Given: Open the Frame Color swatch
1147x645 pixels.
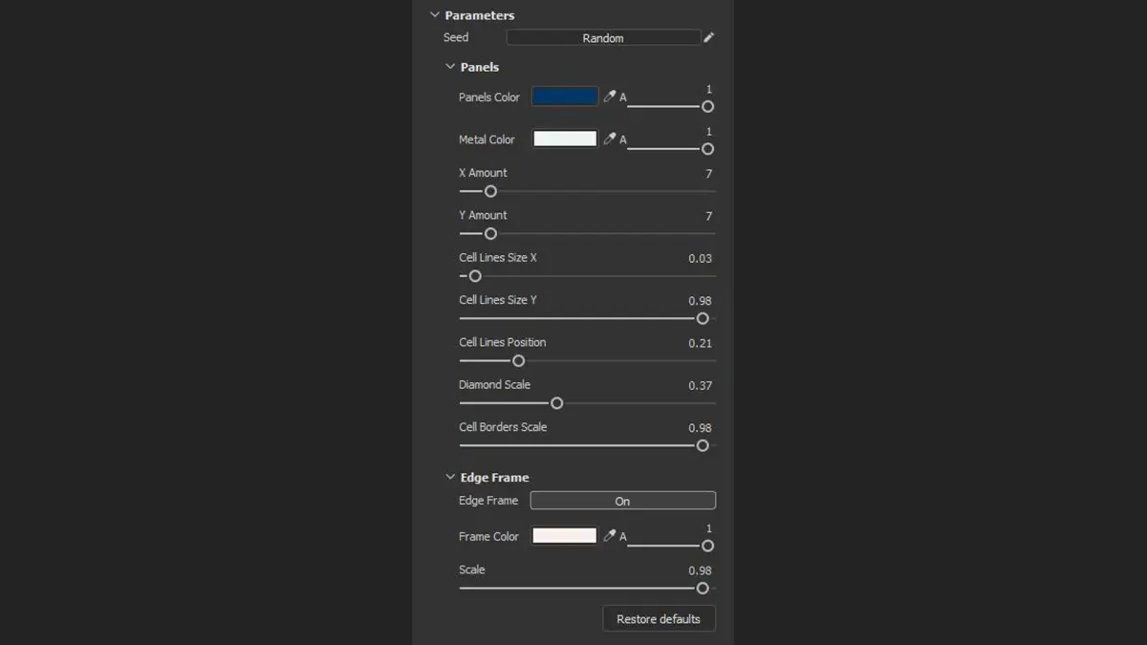Looking at the screenshot, I should pyautogui.click(x=564, y=536).
